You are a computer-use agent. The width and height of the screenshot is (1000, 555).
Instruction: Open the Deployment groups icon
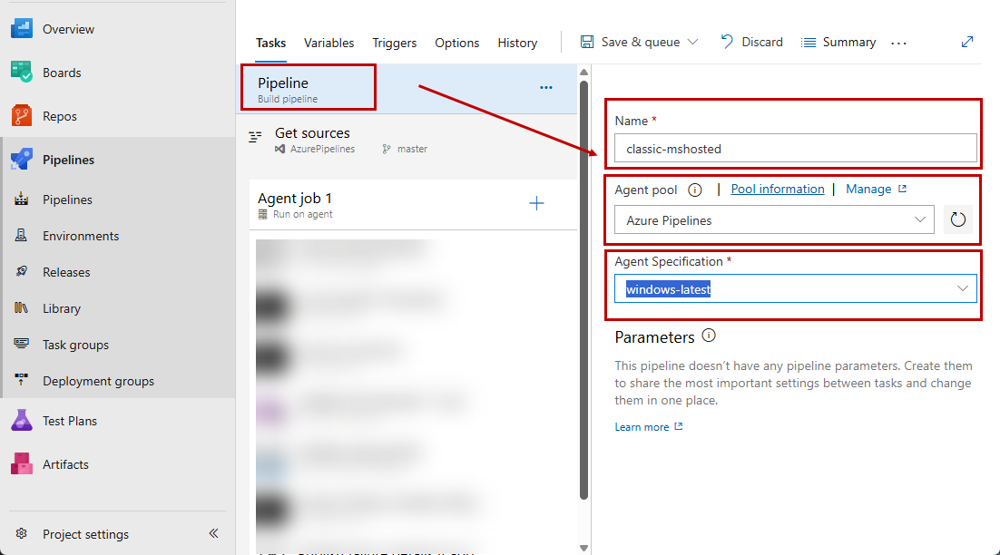[x=21, y=380]
